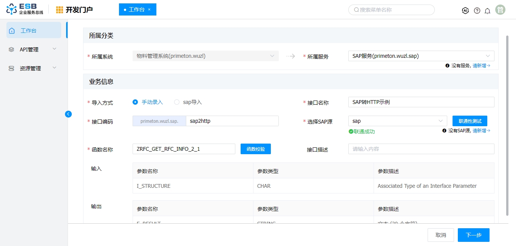Click 请新增 link under 所属服务
This screenshot has width=516, height=246.
481,66
